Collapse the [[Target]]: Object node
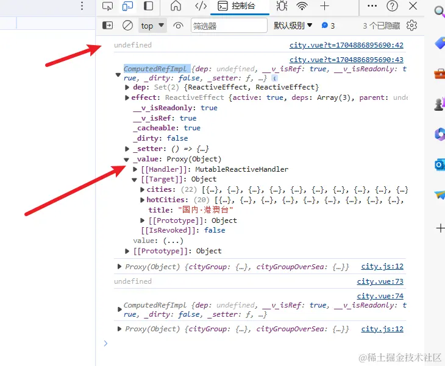This screenshot has width=445, height=366. tap(135, 180)
